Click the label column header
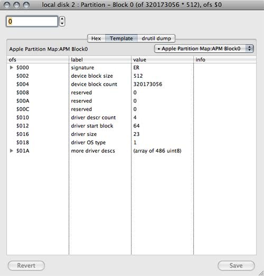Screen dimensions: 264x276 click(x=100, y=60)
